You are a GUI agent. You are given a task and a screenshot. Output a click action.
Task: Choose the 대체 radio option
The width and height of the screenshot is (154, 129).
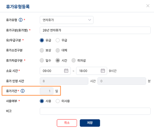click(58, 50)
